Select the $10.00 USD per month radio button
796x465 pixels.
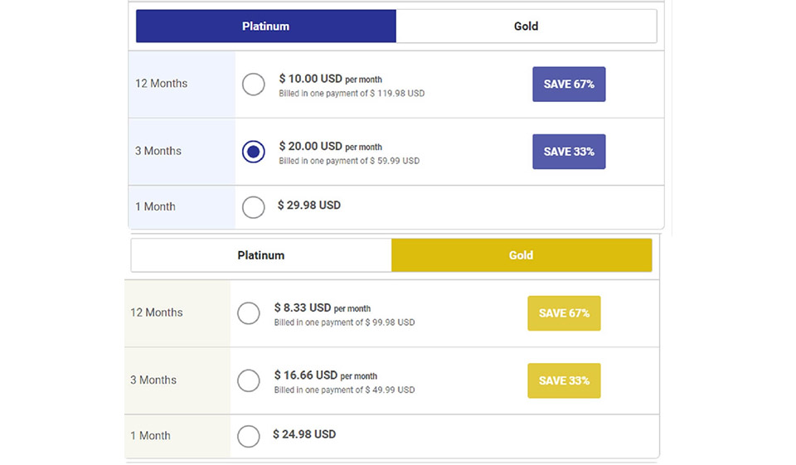click(x=253, y=85)
